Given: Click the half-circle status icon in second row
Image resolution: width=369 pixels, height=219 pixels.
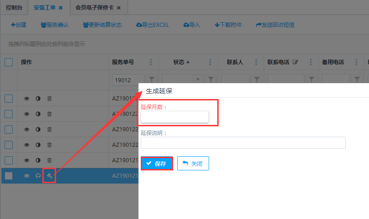Looking at the screenshot, I should tap(38, 114).
